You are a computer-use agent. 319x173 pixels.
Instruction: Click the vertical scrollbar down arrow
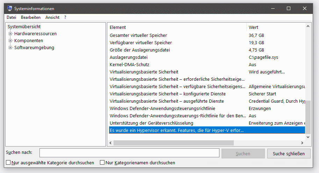[x=308, y=137]
